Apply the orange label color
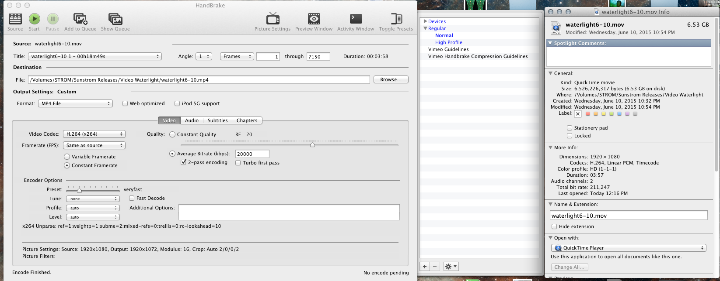 pos(596,114)
